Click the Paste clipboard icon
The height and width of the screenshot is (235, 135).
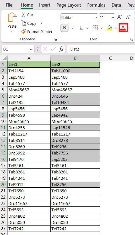tap(12, 18)
